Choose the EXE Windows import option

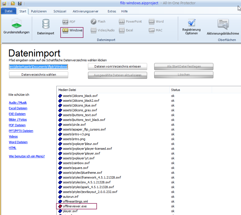click(x=72, y=30)
